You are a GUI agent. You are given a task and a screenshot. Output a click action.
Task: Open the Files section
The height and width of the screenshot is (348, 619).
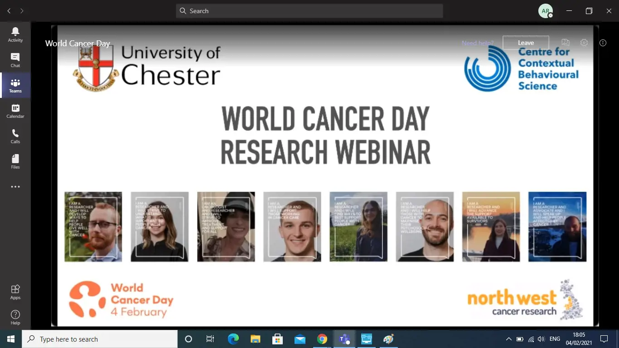15,161
